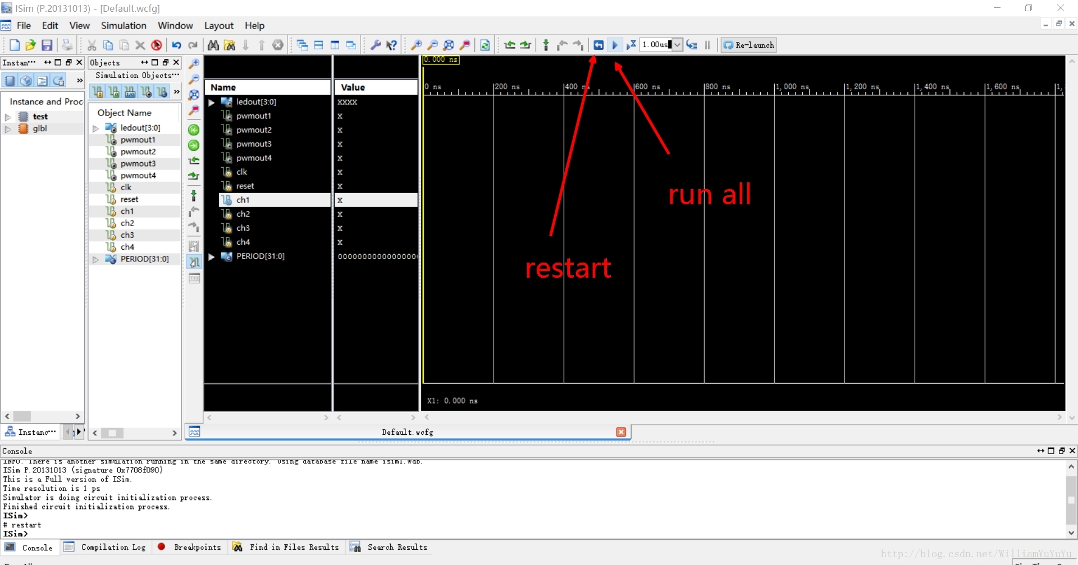The height and width of the screenshot is (565, 1078).
Task: Switch to Find in Files Results tab
Action: (x=286, y=547)
